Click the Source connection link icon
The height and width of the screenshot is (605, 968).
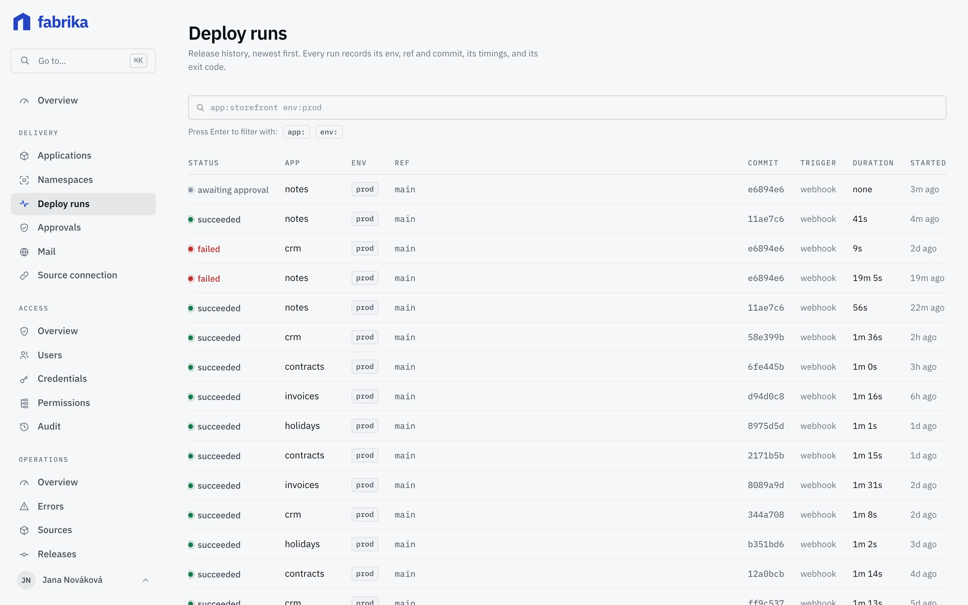pyautogui.click(x=25, y=275)
